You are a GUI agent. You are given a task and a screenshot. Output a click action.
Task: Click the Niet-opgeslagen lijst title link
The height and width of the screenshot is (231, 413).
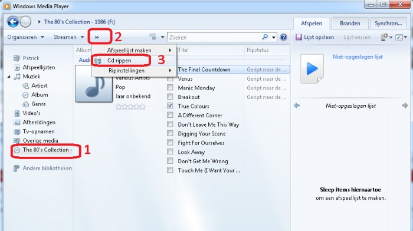coord(358,57)
